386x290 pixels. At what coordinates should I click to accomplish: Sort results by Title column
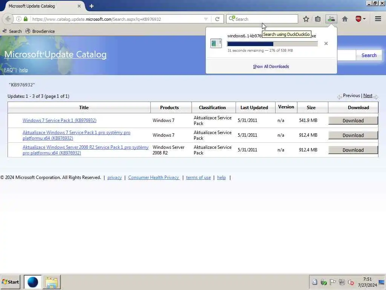point(84,108)
